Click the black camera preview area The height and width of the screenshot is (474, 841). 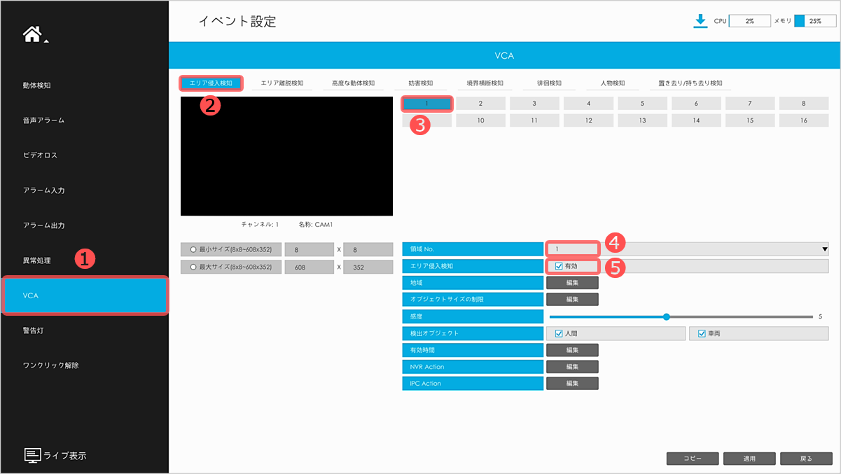[x=285, y=156]
